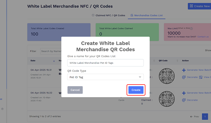Click the Max Limit help question icon

coord(191,29)
